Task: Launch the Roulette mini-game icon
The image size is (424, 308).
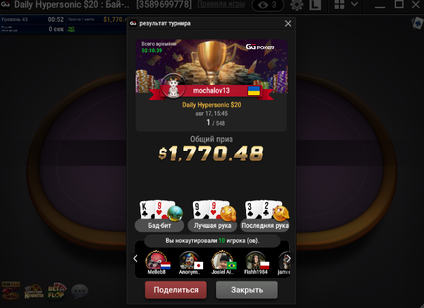Action: point(34,291)
